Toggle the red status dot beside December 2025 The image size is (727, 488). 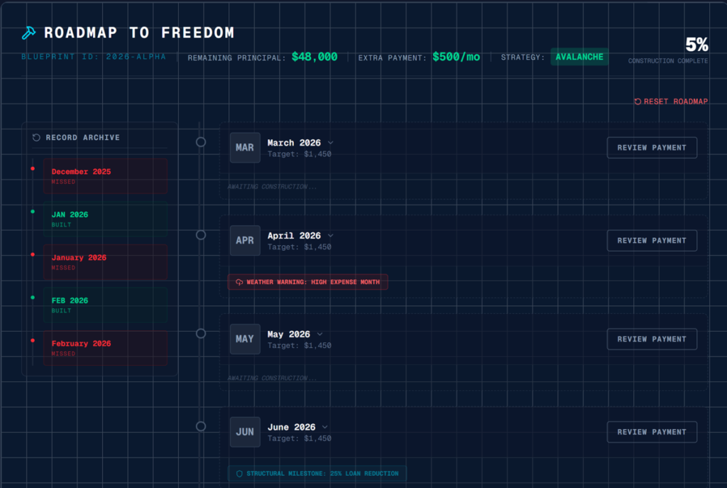coord(32,168)
